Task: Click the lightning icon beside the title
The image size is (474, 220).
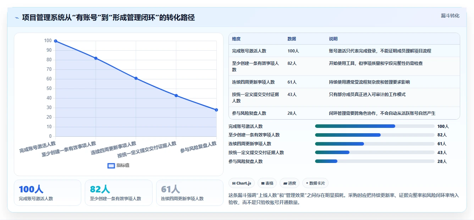Action: coord(17,18)
